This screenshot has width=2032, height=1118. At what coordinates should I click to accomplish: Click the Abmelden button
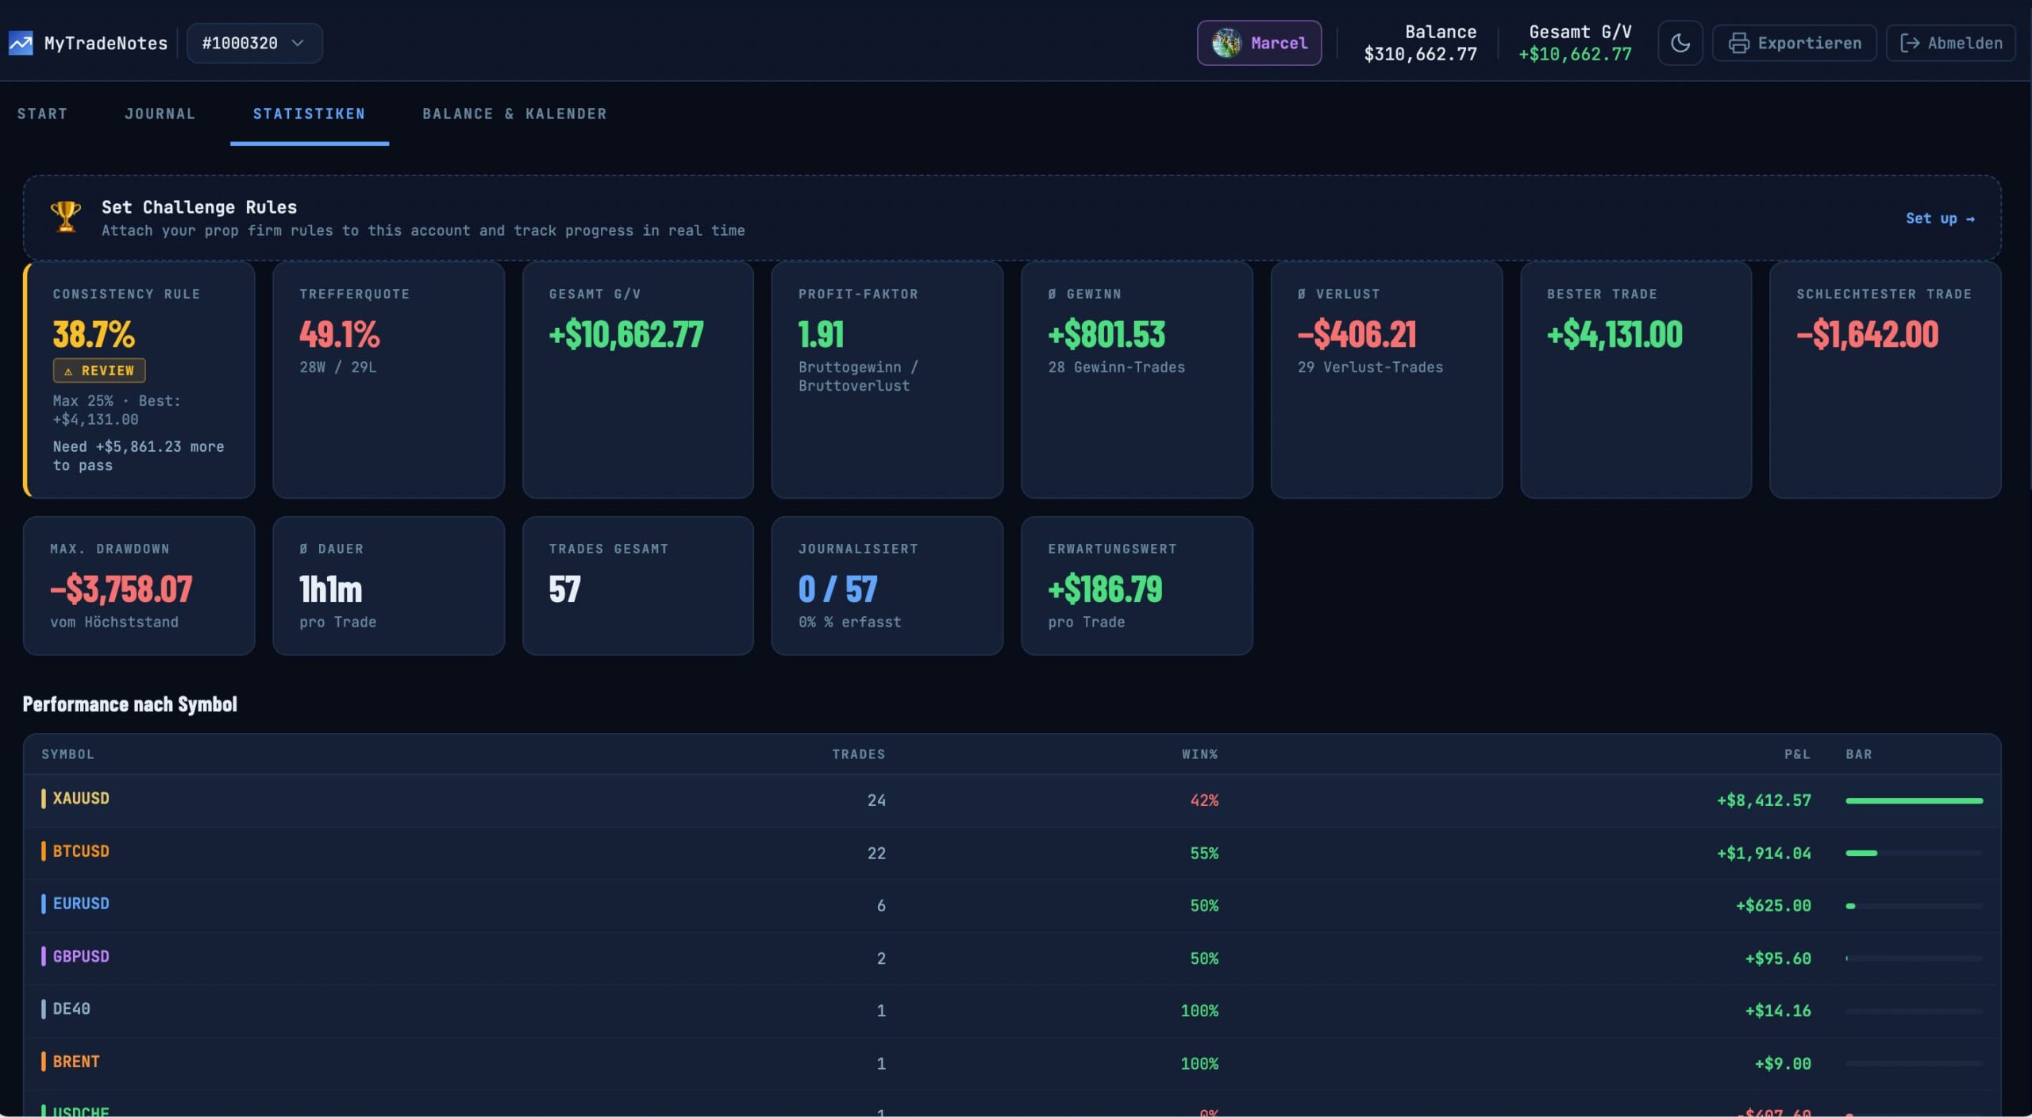(1950, 43)
